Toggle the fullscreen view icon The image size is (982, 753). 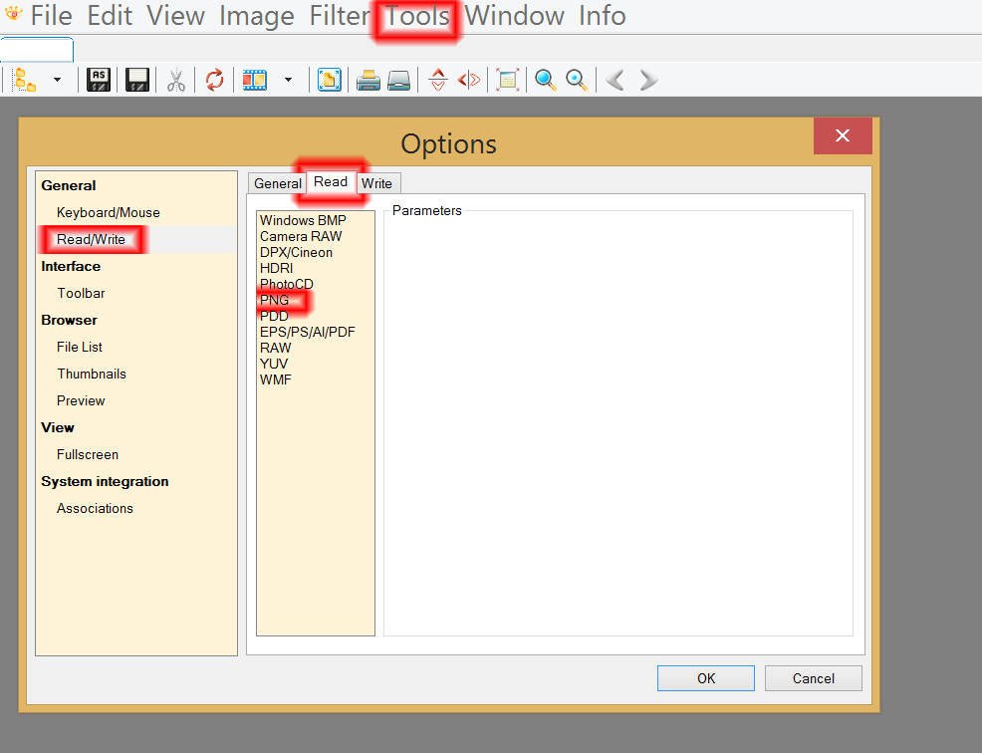tap(330, 81)
